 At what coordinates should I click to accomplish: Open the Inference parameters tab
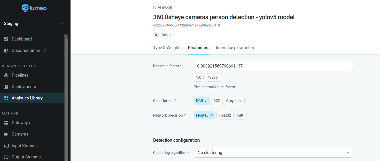(235, 48)
